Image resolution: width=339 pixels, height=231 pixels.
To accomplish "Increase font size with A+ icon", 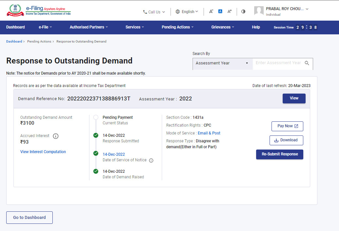I will (x=229, y=11).
